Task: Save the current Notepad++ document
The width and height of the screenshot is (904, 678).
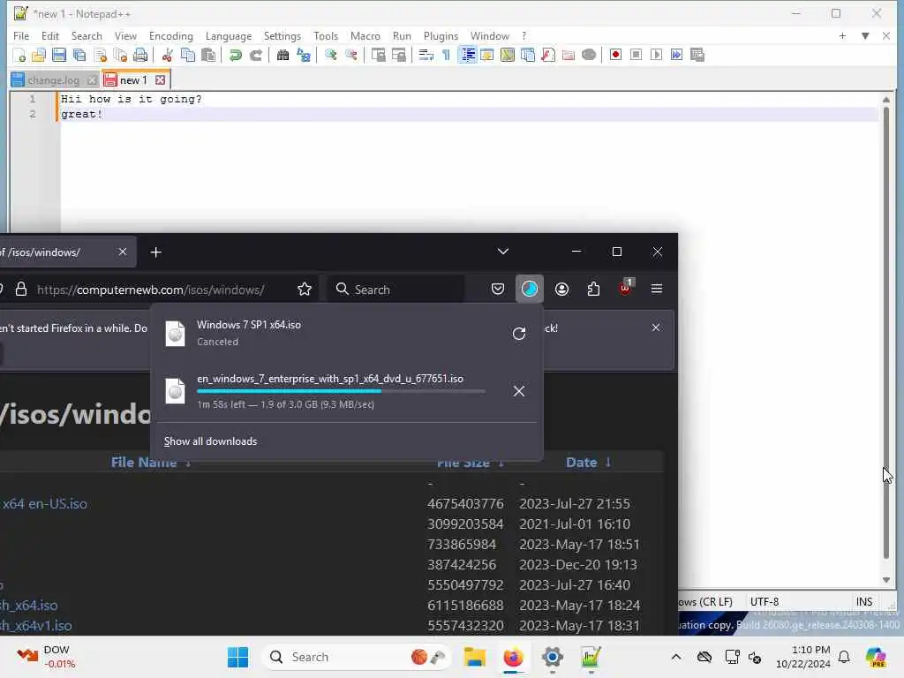Action: [x=59, y=55]
